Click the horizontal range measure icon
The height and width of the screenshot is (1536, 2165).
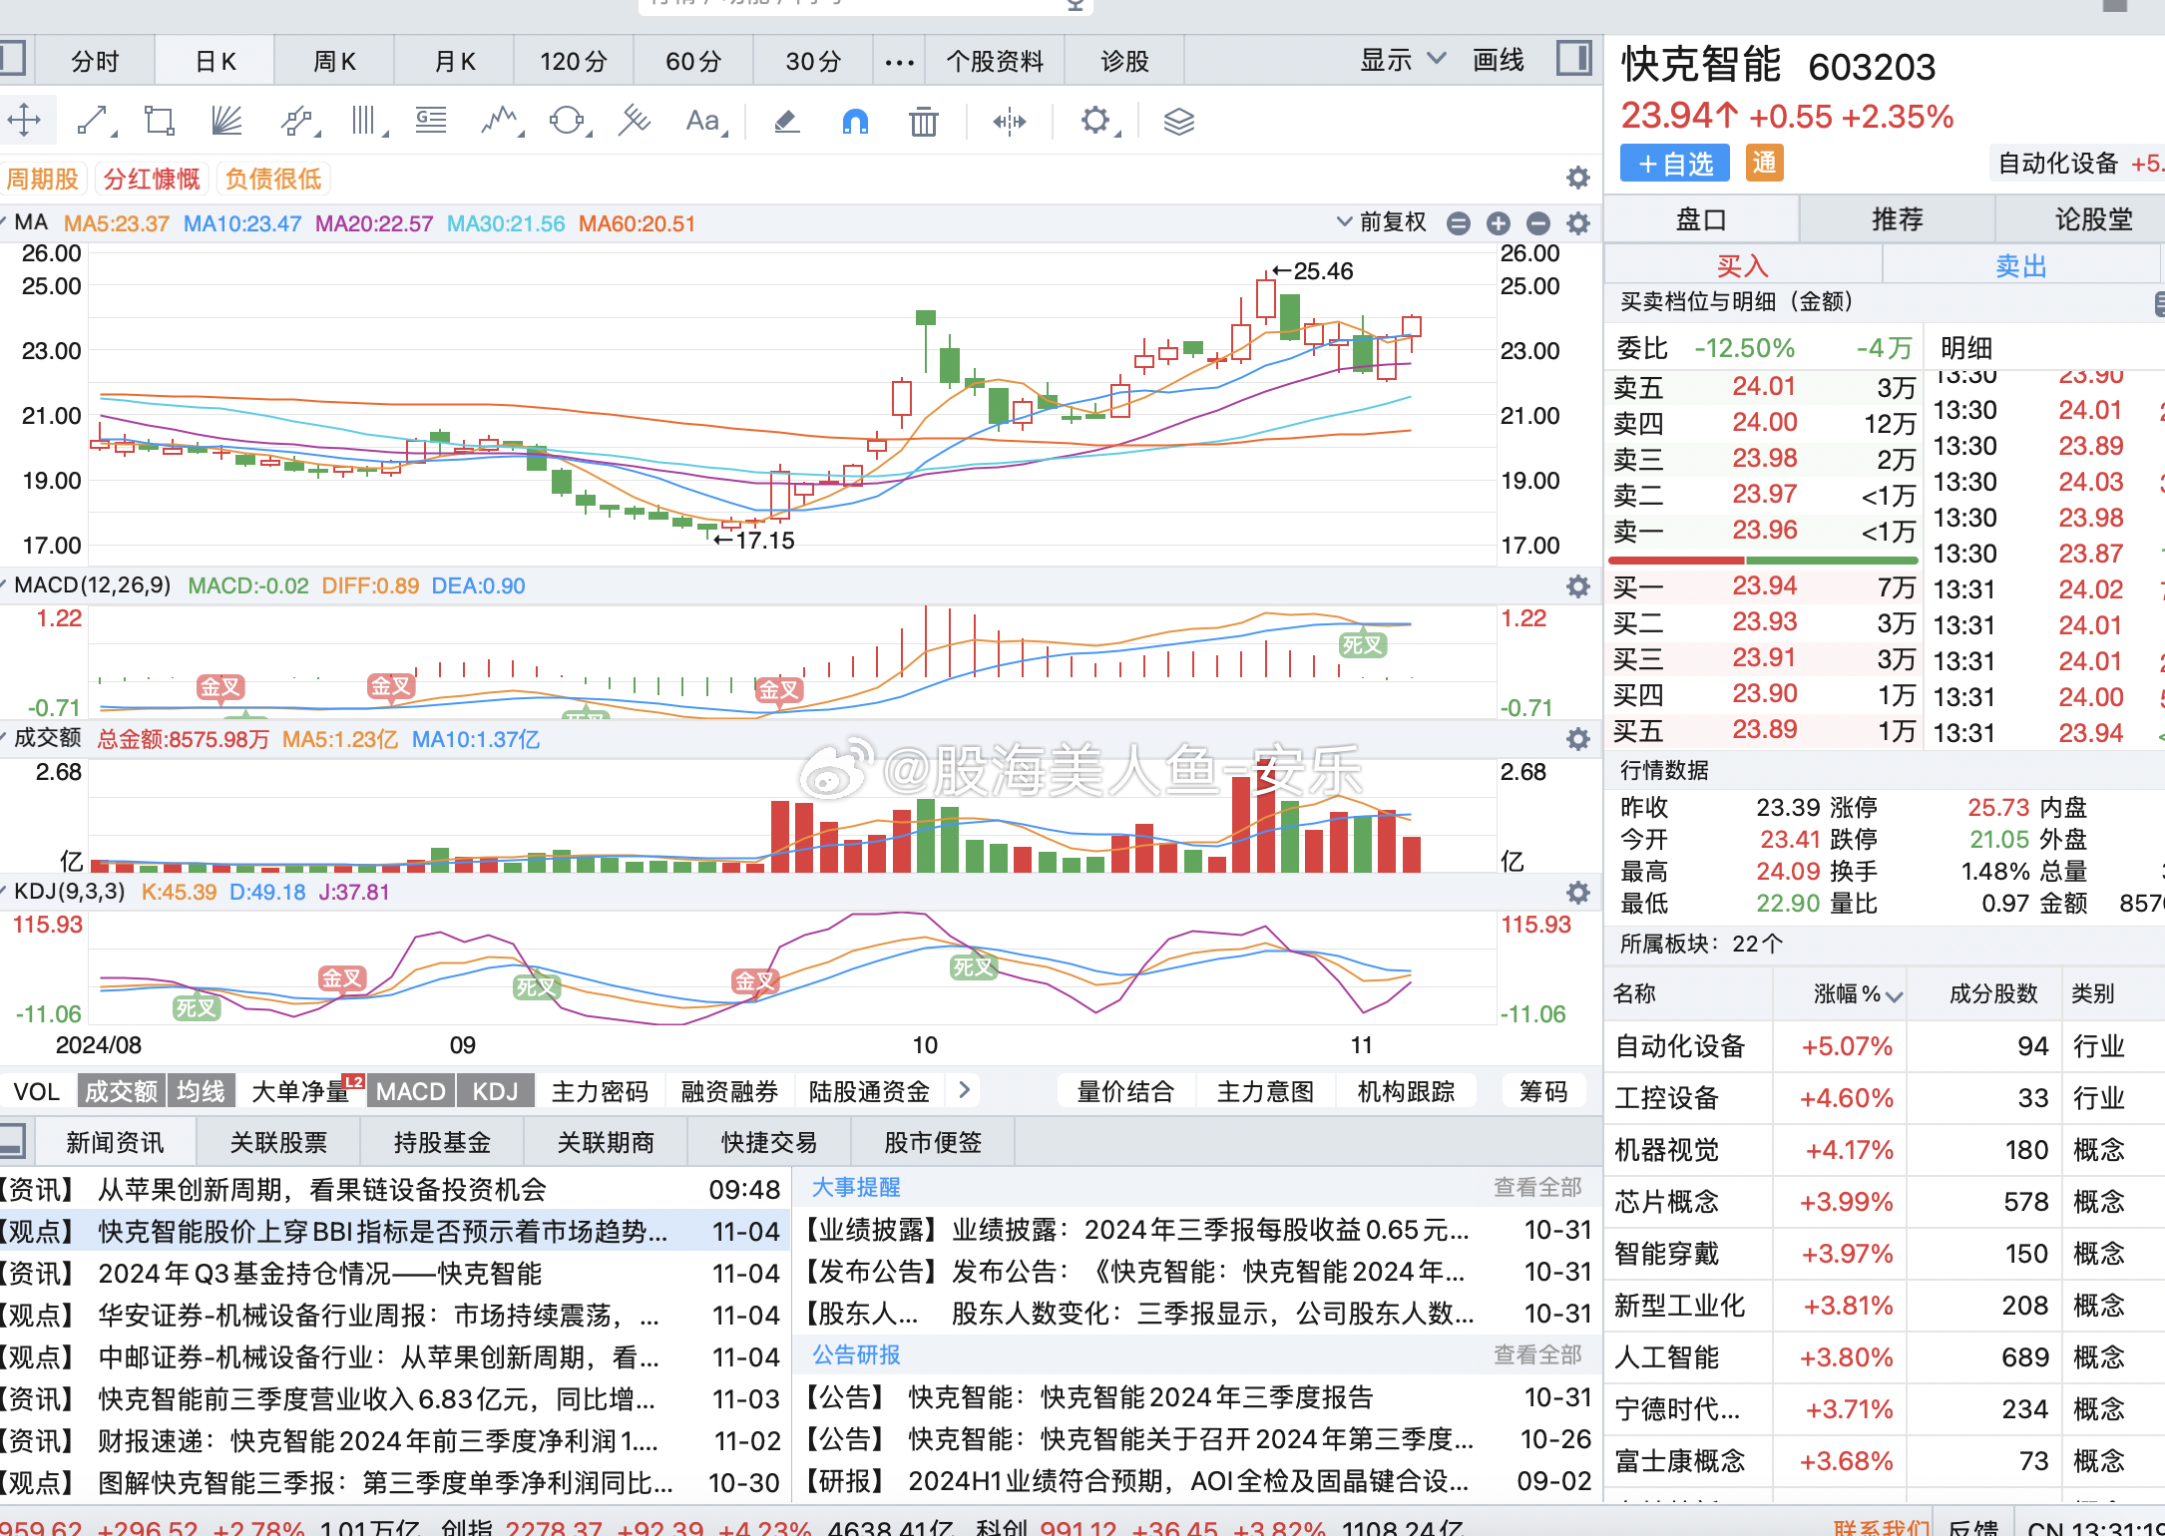point(1009,121)
